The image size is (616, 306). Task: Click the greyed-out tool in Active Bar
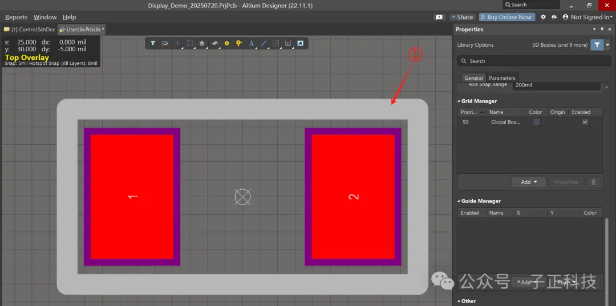pyautogui.click(x=276, y=43)
